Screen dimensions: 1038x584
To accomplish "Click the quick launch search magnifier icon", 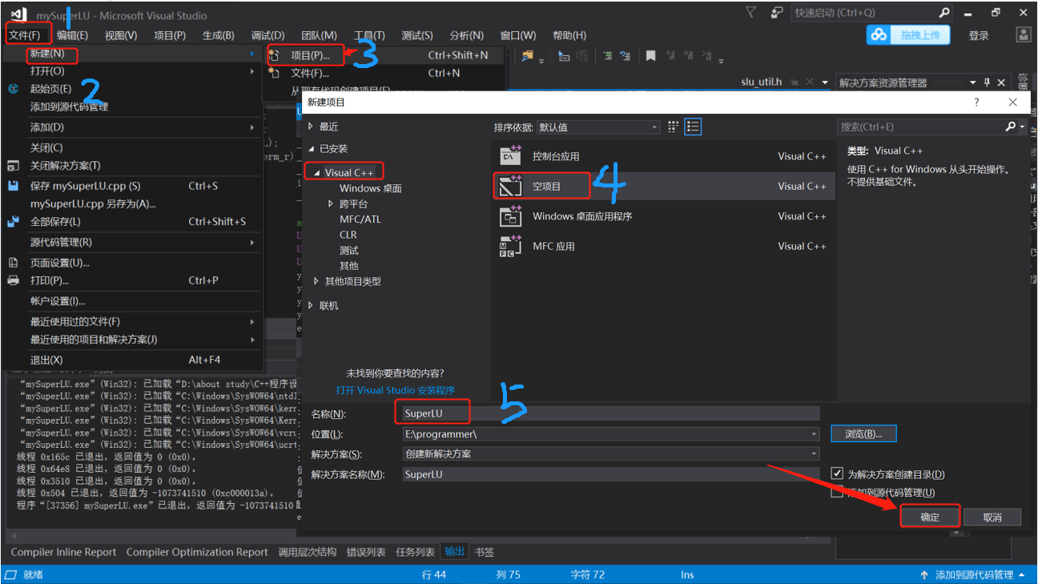I will click(944, 12).
